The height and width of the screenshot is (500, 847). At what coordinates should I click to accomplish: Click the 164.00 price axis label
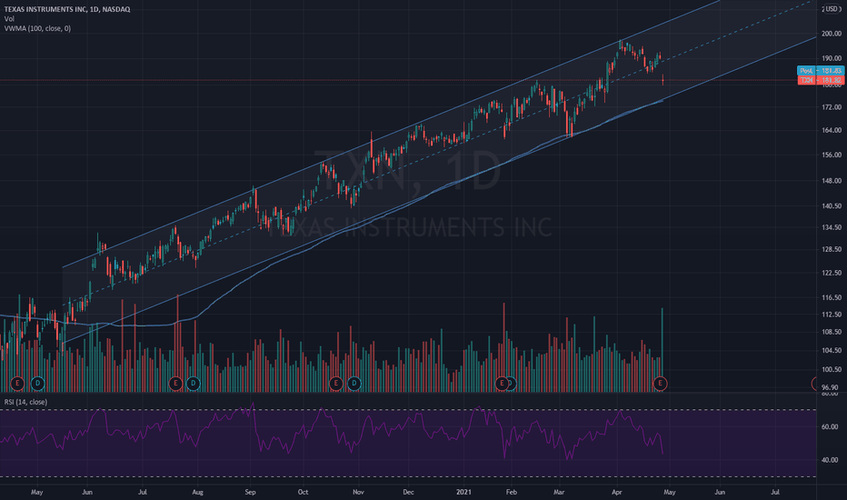point(832,130)
